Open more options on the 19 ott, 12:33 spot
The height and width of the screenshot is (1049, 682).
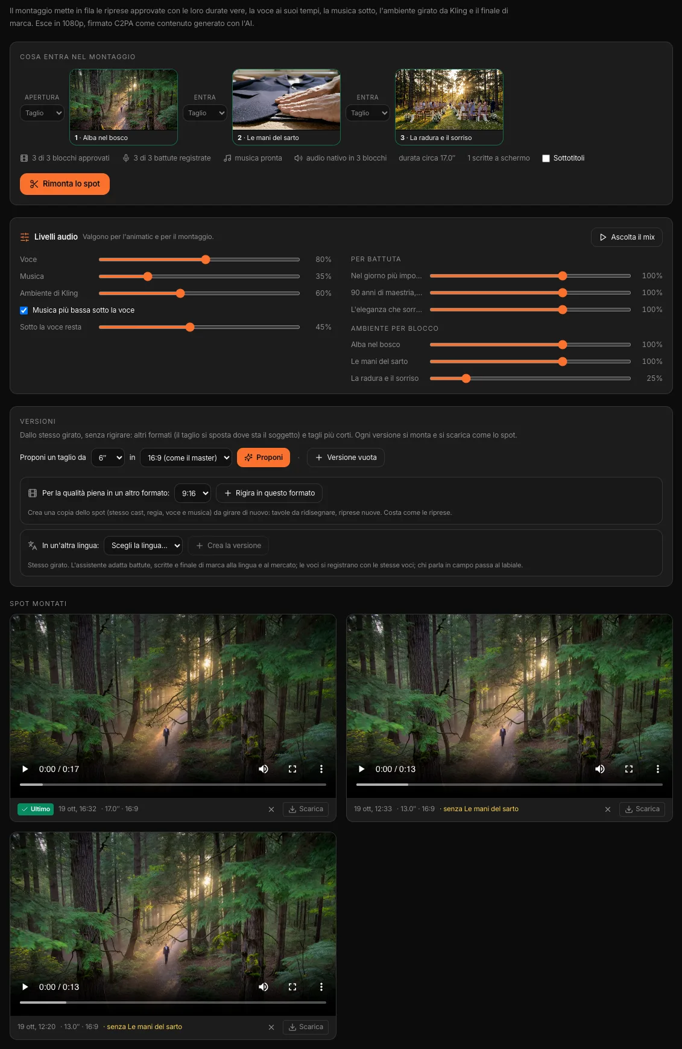click(658, 769)
